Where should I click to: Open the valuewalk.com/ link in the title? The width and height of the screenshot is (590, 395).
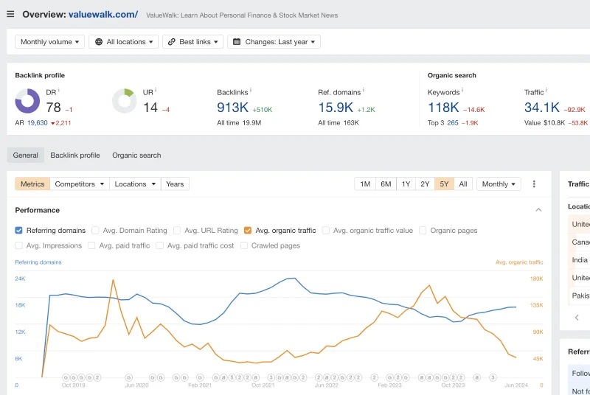point(103,14)
